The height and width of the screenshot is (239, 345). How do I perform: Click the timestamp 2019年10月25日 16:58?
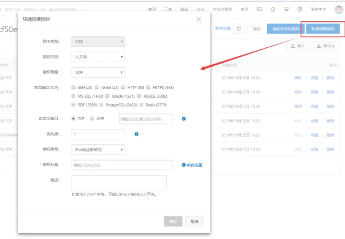point(240,92)
